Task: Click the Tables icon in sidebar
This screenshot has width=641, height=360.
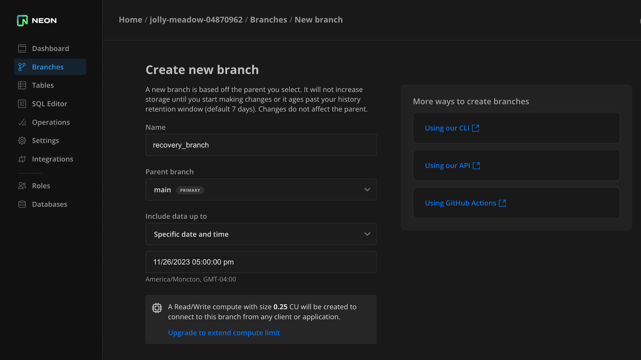Action: pos(22,85)
